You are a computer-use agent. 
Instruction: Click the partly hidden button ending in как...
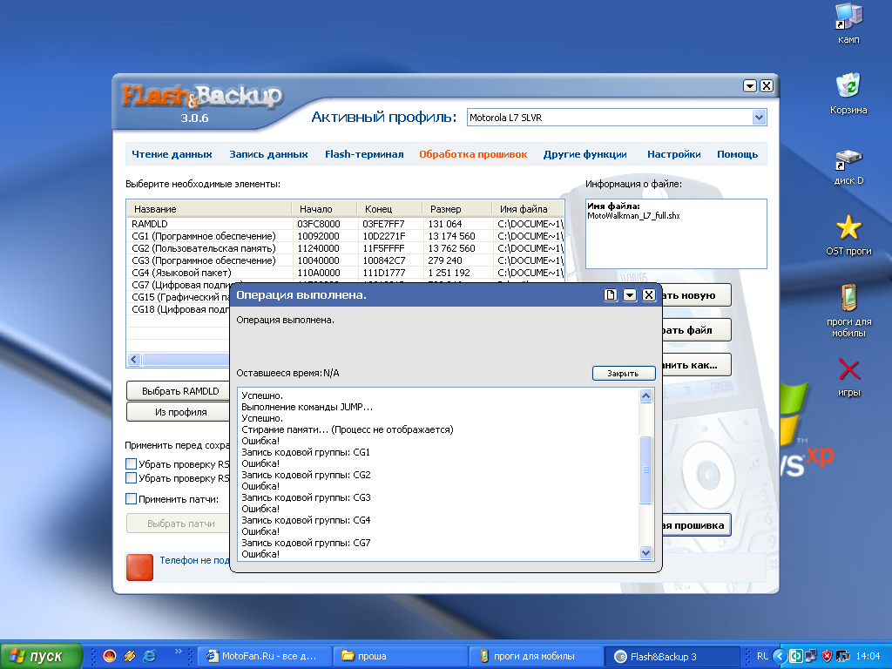point(696,365)
